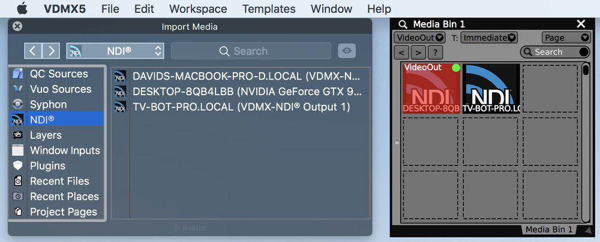Select Syphon icon in sidebar
The image size is (600, 242).
[x=17, y=104]
